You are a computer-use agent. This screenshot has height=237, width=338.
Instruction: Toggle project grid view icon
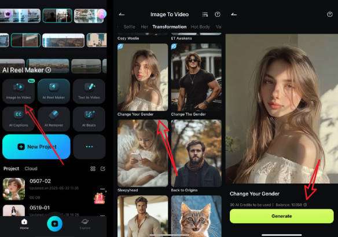pyautogui.click(x=93, y=169)
